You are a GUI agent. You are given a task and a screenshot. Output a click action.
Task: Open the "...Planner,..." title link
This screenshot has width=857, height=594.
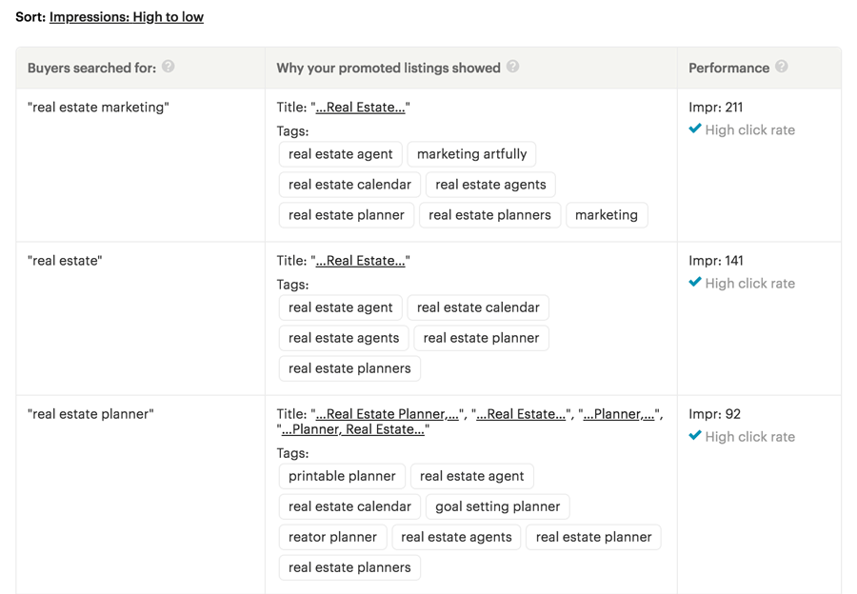point(619,414)
